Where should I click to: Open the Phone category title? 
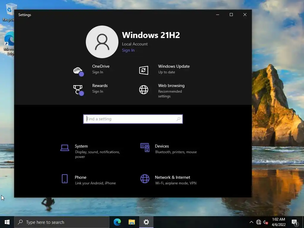coord(80,177)
